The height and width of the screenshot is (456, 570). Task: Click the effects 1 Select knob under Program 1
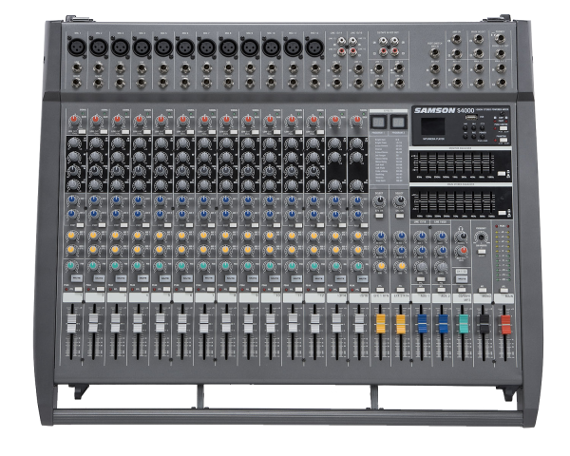coord(379,200)
